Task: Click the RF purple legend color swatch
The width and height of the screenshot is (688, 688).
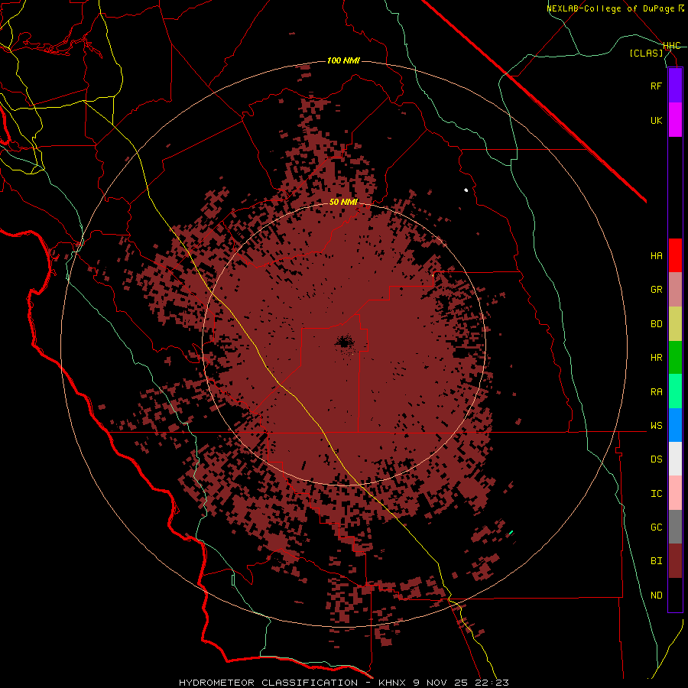Action: (x=675, y=86)
